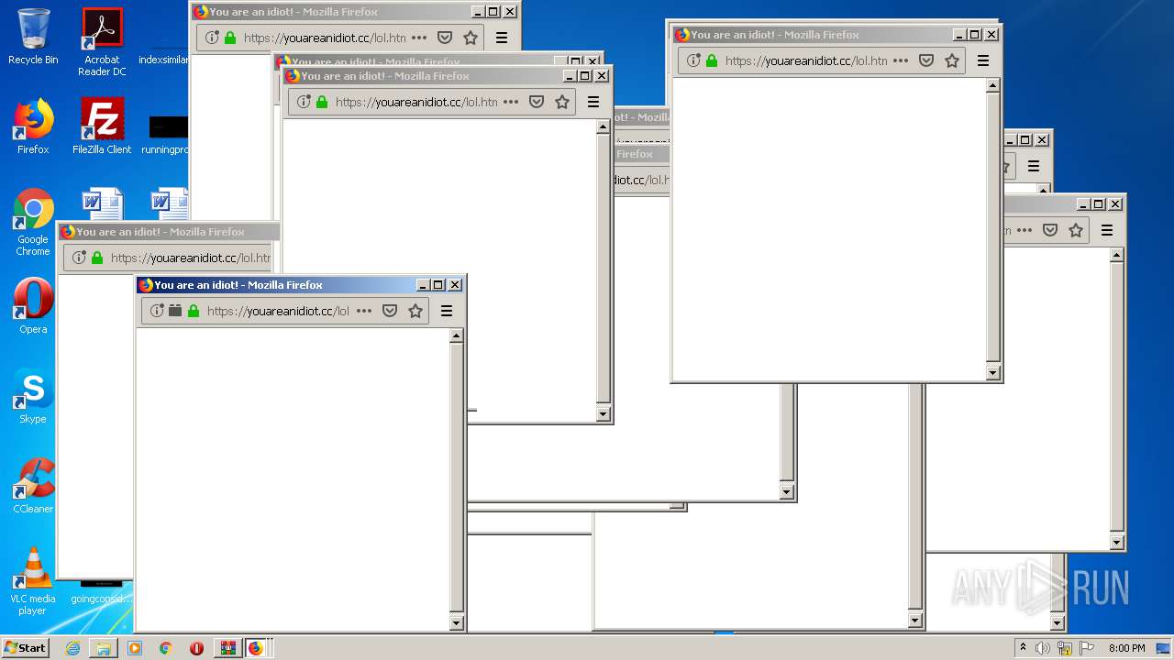
Task: Open hamburger menu in active blue-titled Firefox window
Action: coord(447,311)
